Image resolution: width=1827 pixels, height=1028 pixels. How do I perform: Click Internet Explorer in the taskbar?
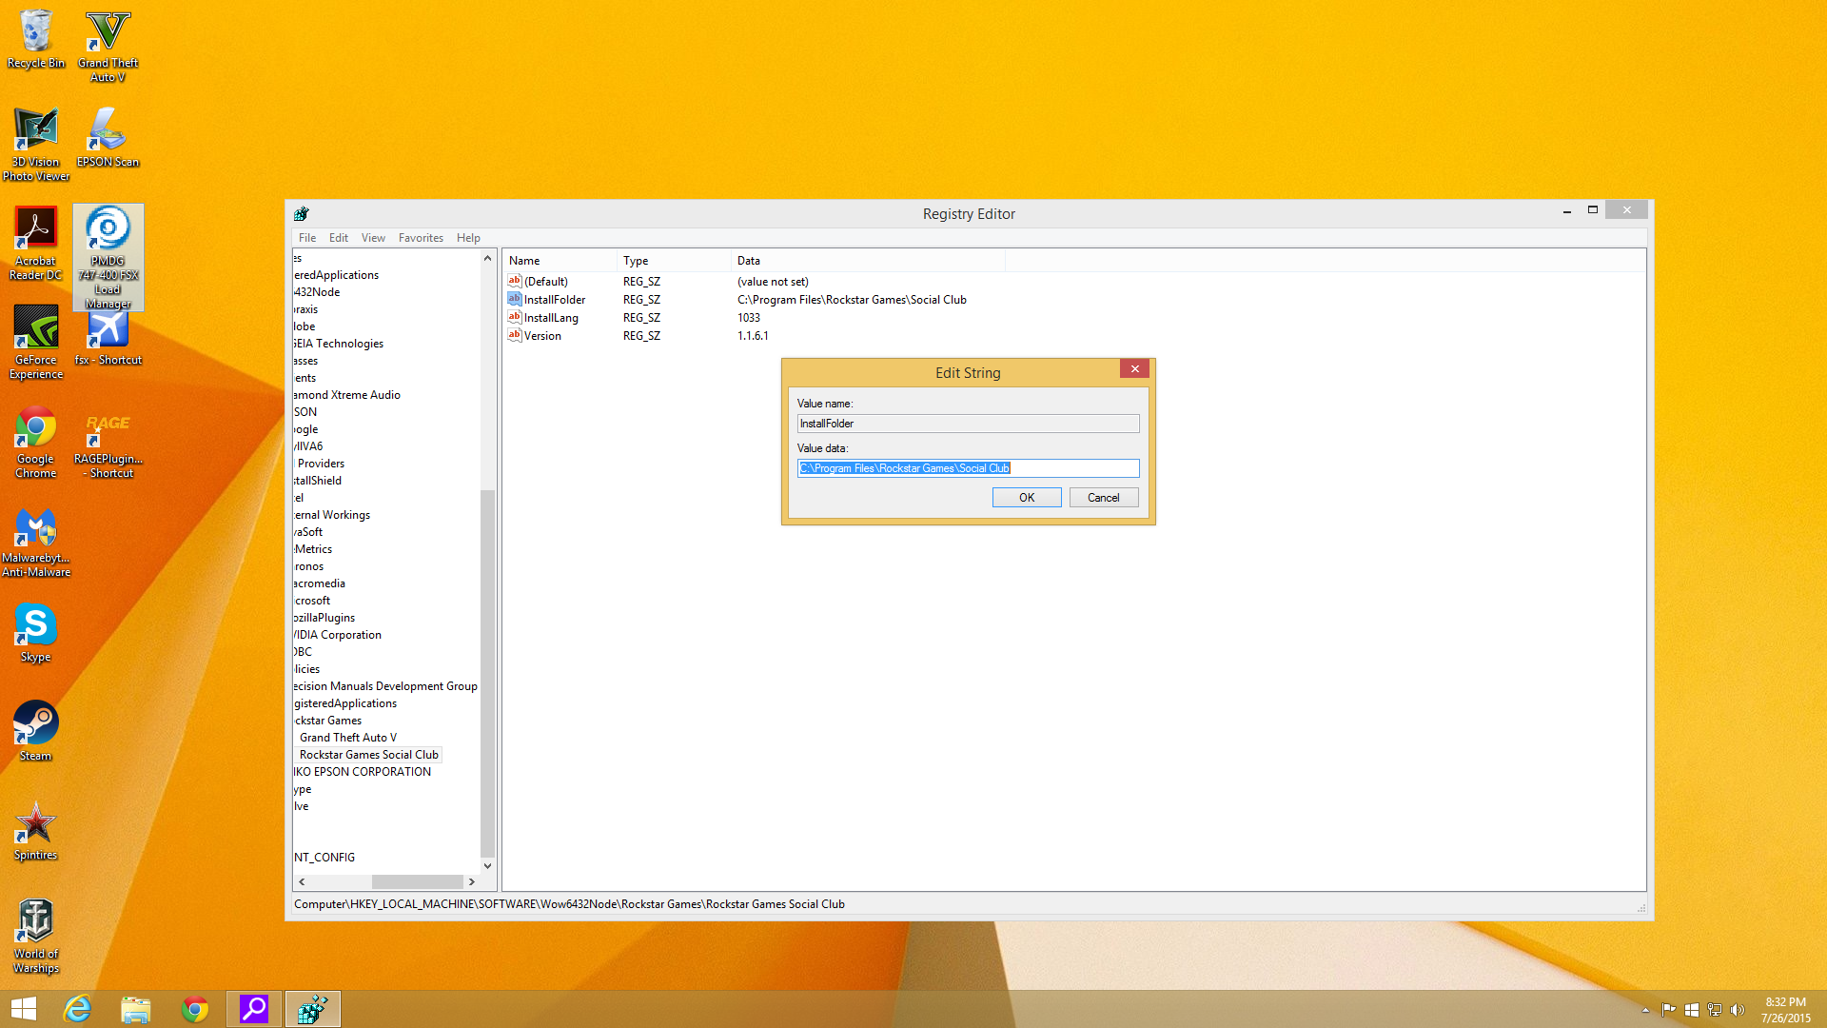coord(77,1009)
